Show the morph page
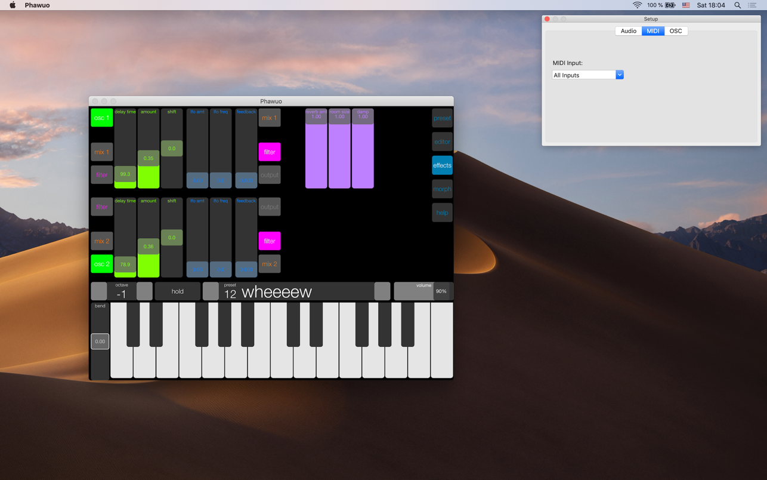This screenshot has height=480, width=767. (x=442, y=189)
